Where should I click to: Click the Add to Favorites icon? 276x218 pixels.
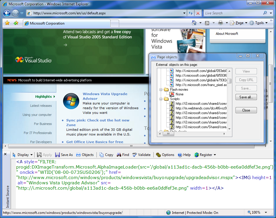coord(16,23)
